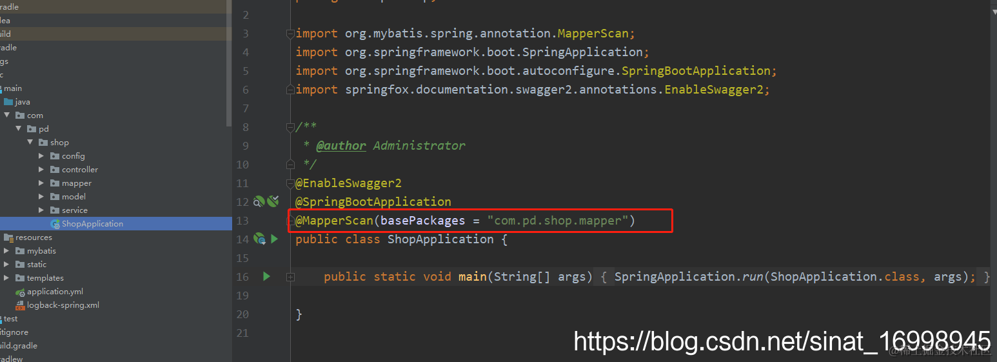Select the resources folder row
The image size is (997, 362).
(116, 237)
